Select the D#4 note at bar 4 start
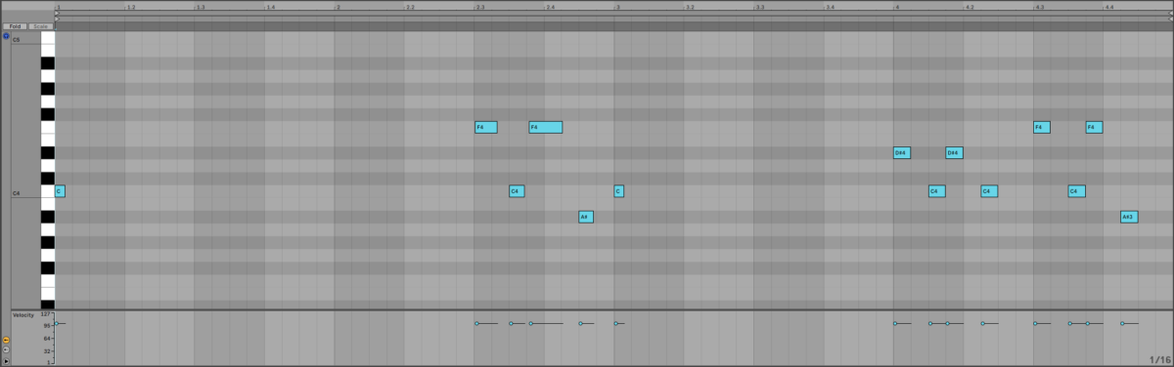 click(902, 152)
